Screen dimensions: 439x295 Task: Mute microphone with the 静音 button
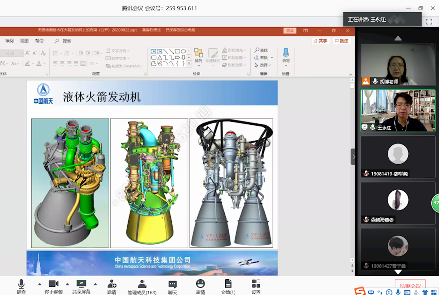coord(21,285)
